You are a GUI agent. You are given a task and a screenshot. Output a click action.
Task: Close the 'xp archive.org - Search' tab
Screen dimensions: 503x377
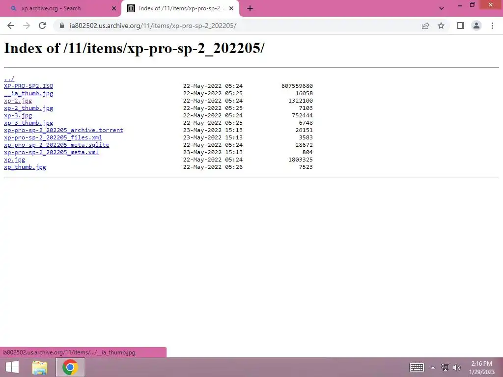pyautogui.click(x=114, y=9)
